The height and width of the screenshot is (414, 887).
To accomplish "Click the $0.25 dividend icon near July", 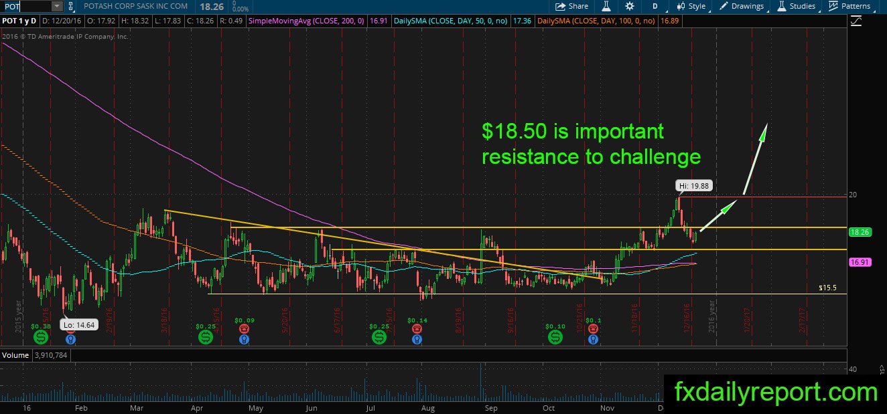I will point(379,337).
